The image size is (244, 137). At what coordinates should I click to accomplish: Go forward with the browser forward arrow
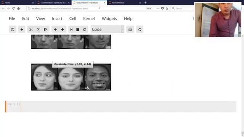point(8,8)
